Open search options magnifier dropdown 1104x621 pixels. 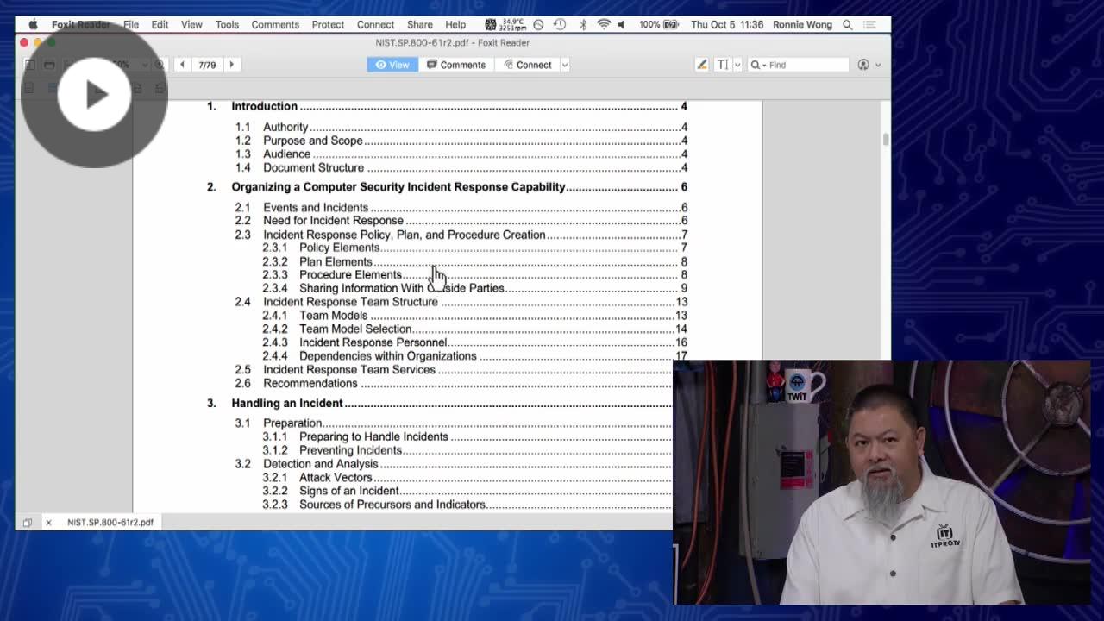point(758,65)
